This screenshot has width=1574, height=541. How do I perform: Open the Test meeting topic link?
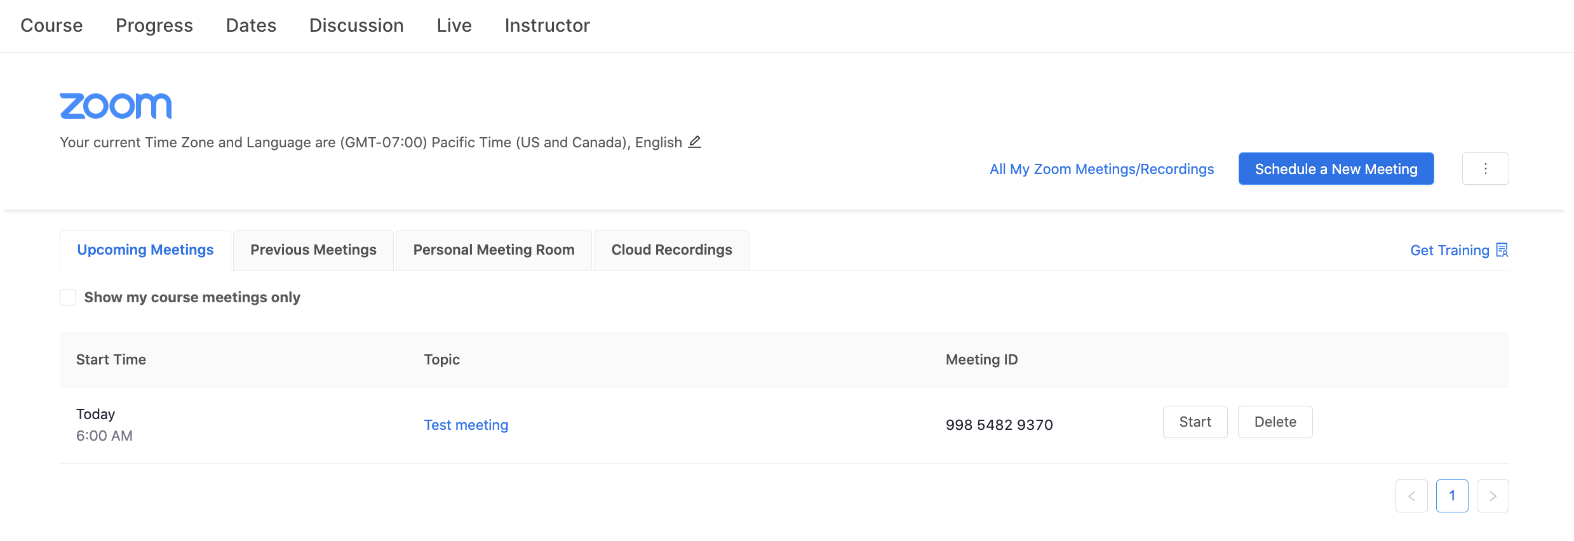tap(466, 425)
